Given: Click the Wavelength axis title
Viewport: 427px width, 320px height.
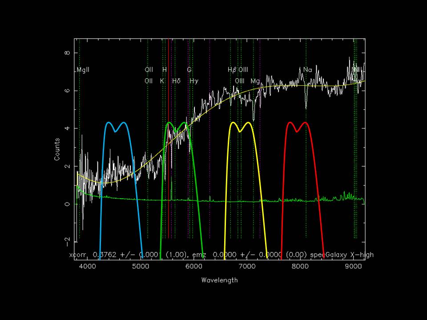Looking at the screenshot, I should [219, 280].
